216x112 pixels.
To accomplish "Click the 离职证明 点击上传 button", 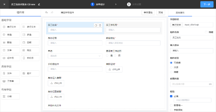I will pyautogui.click(x=114, y=69).
